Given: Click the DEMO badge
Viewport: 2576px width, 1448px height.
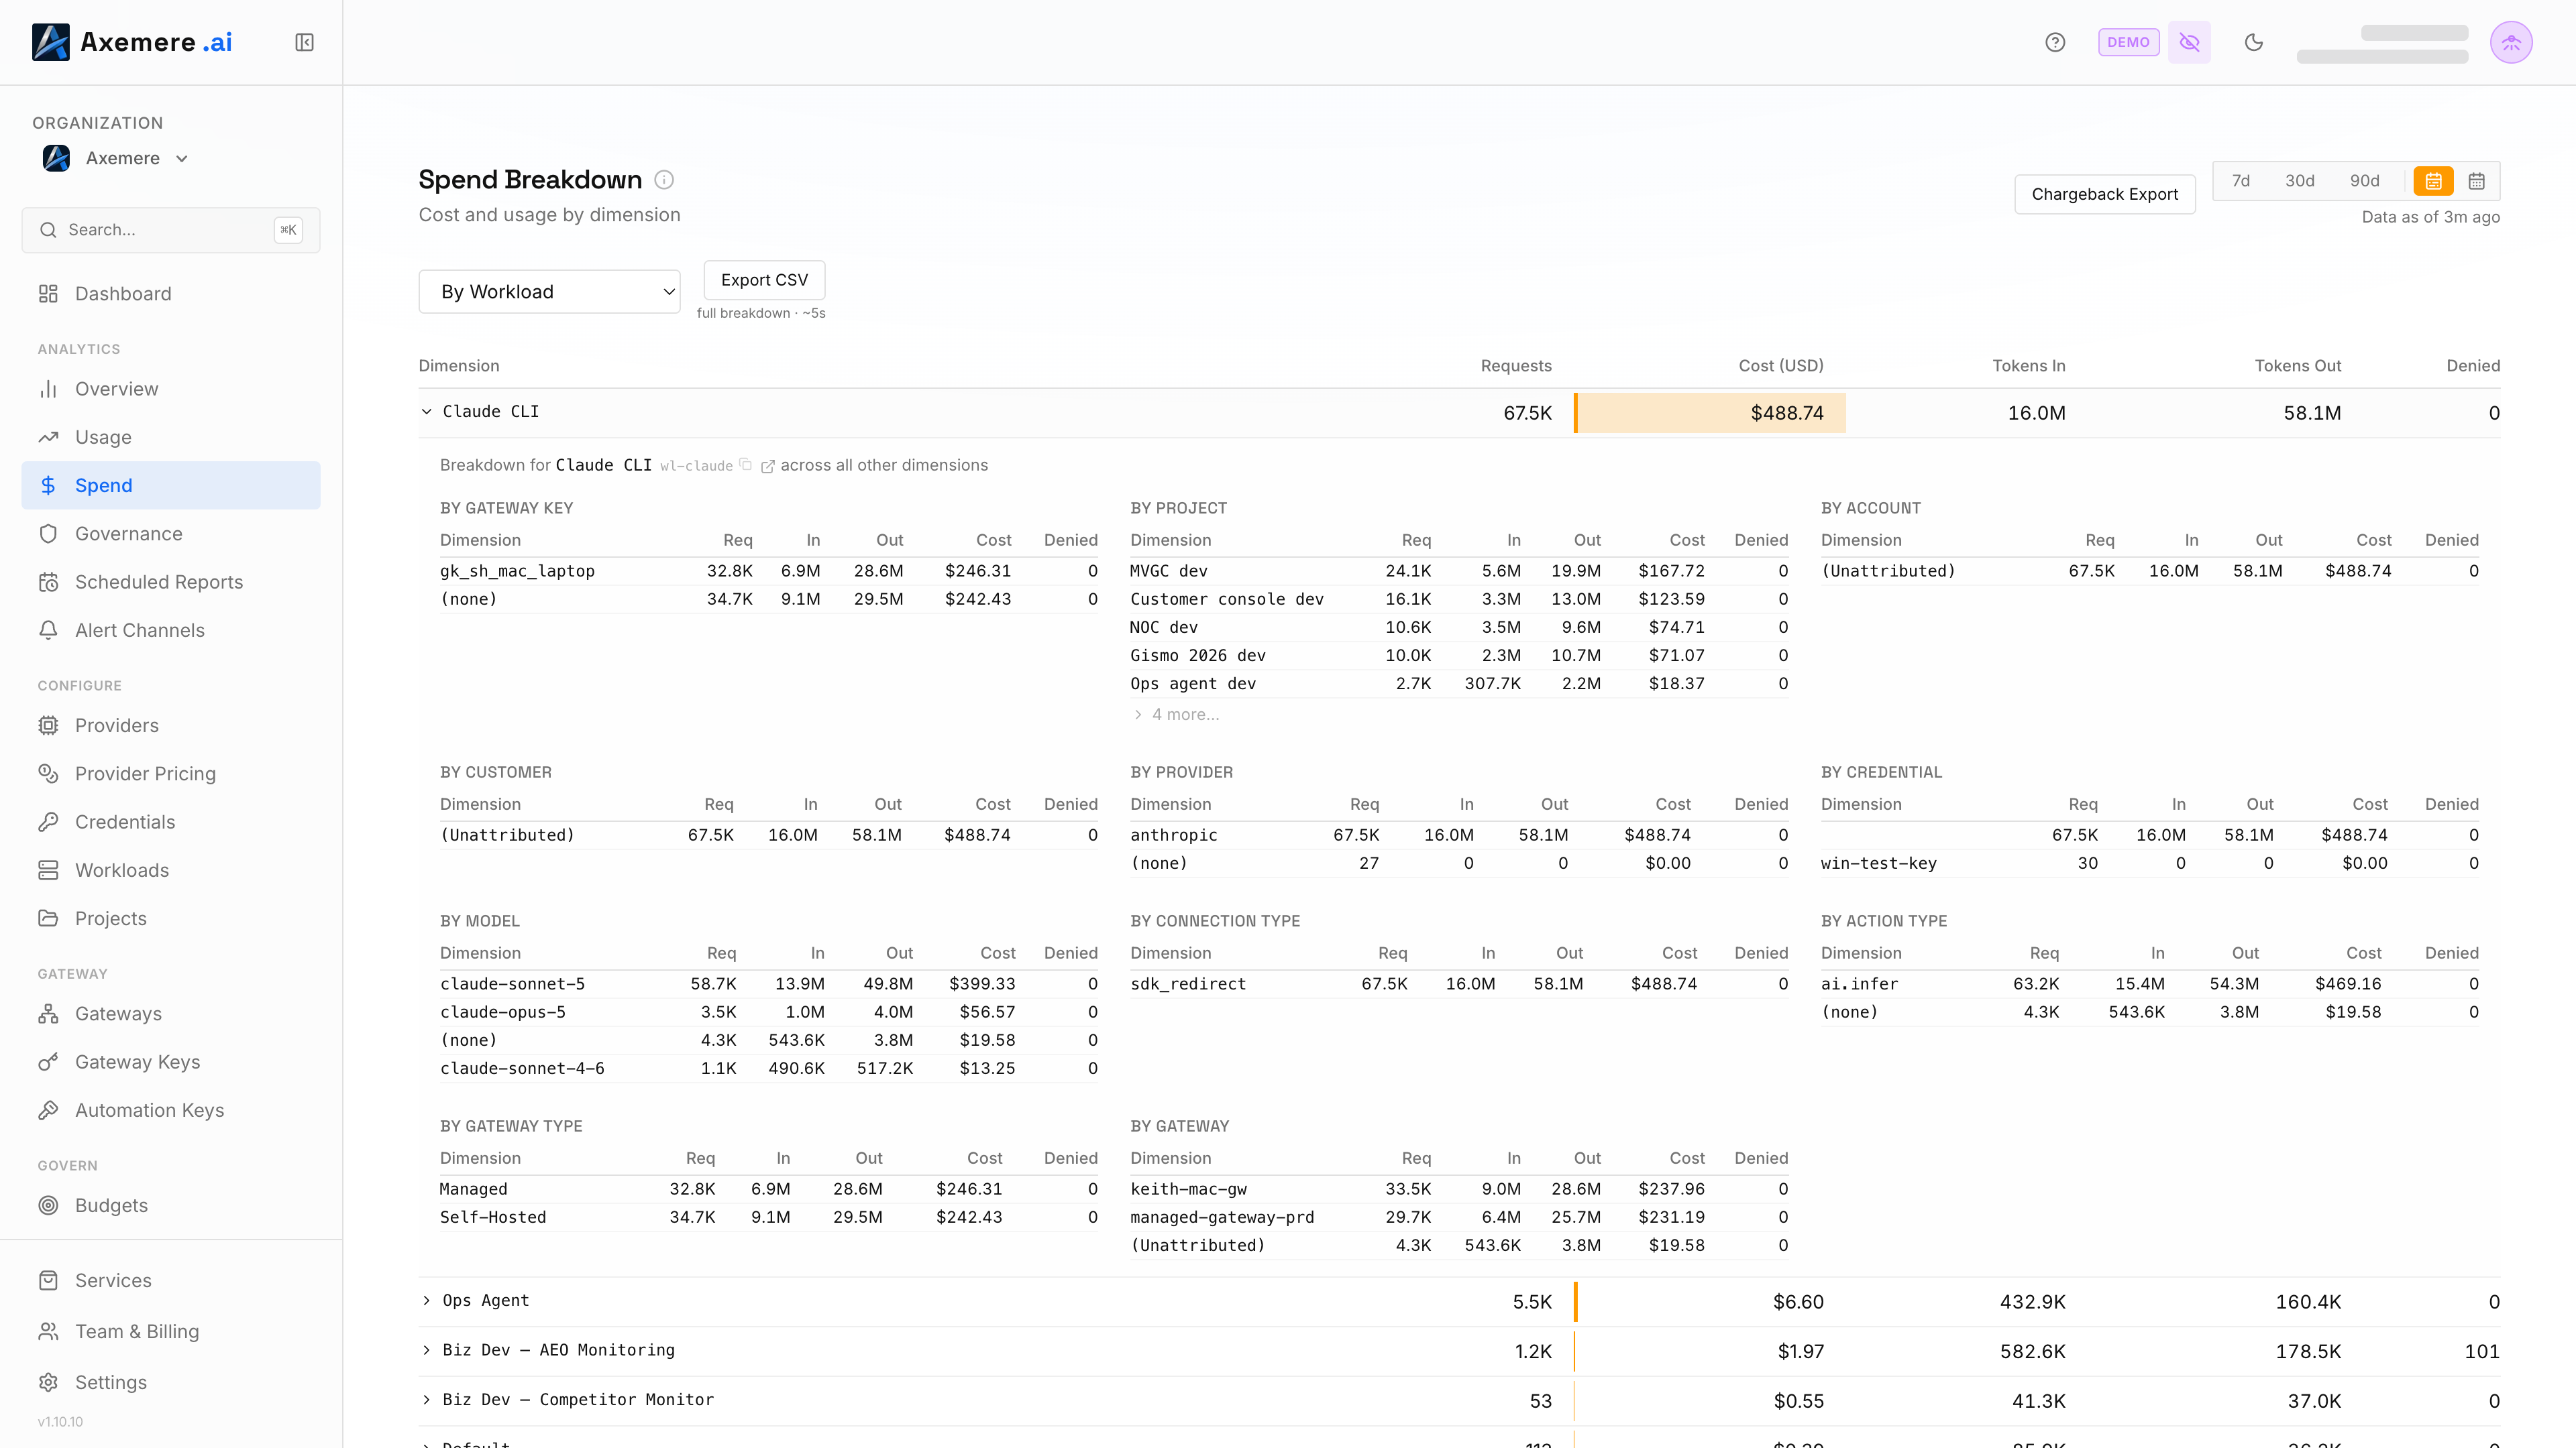Looking at the screenshot, I should tap(2128, 42).
